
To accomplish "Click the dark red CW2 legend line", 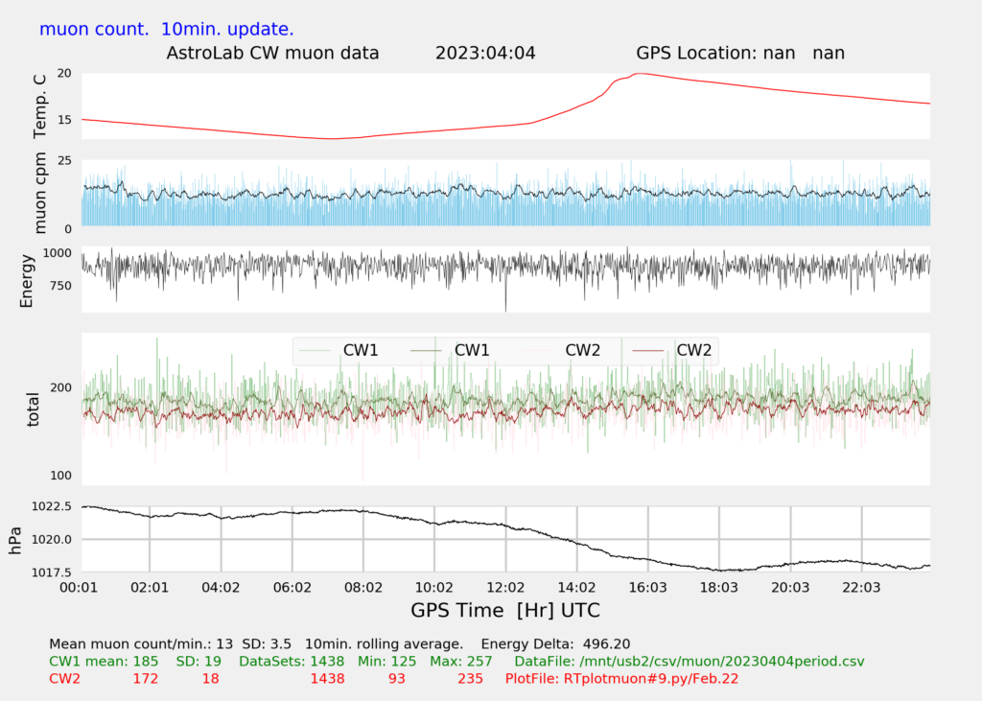I will point(648,351).
